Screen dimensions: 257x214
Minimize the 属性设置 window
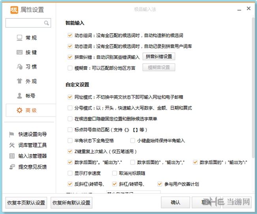tap(239, 10)
